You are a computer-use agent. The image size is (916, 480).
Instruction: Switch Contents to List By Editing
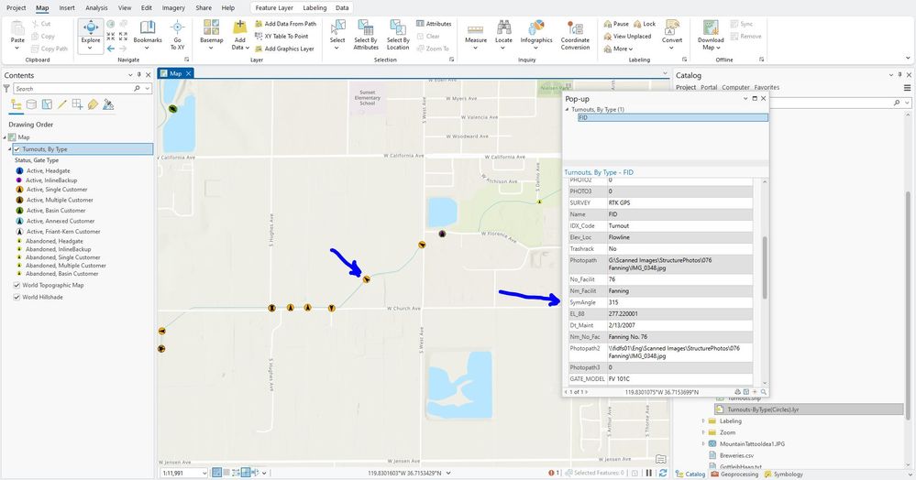[x=62, y=104]
